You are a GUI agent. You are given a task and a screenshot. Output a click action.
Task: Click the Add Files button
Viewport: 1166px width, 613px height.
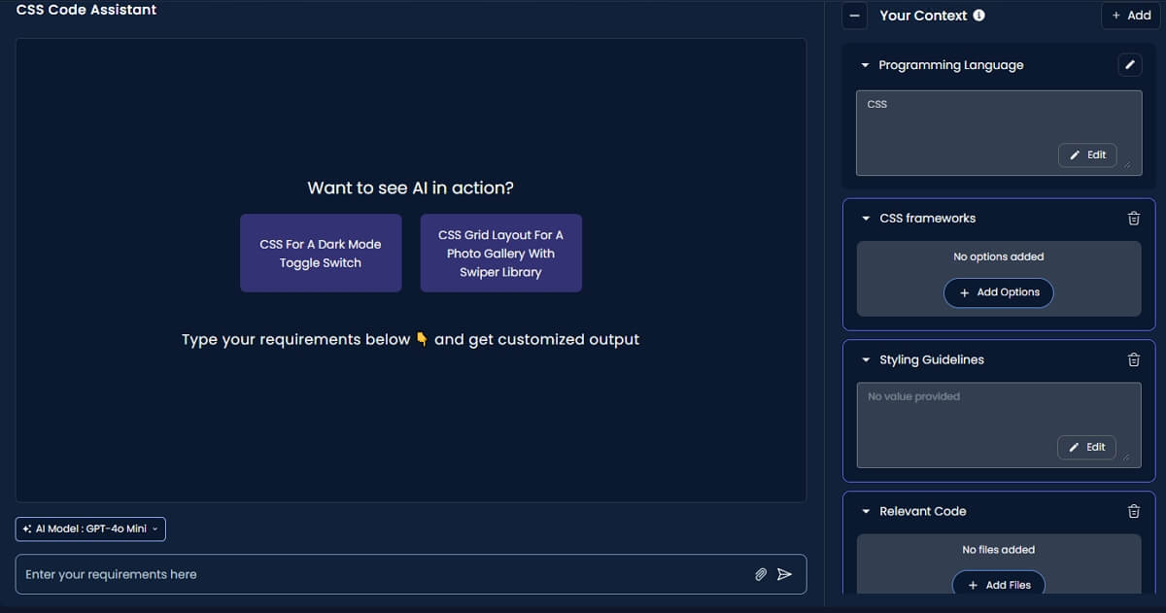pyautogui.click(x=998, y=585)
